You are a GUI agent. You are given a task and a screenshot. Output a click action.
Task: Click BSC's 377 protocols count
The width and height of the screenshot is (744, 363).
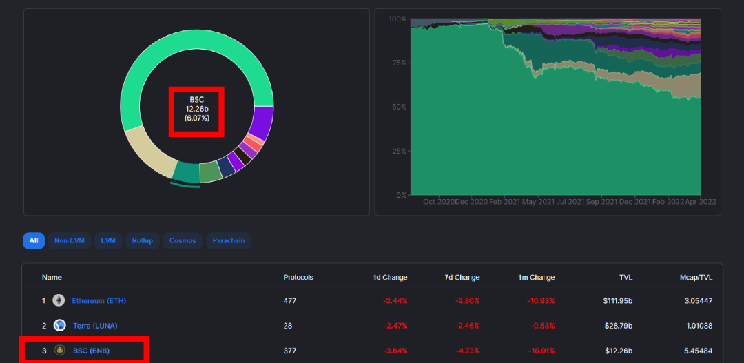coord(289,351)
